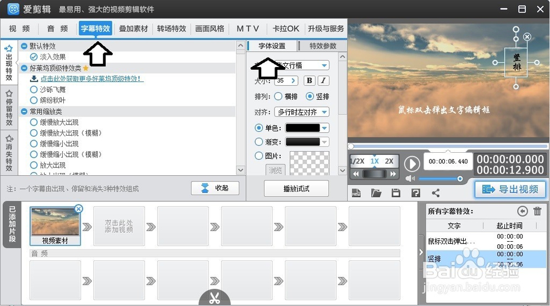Click the volume slider handle
Viewport: 550px width, 306px height.
460,179
